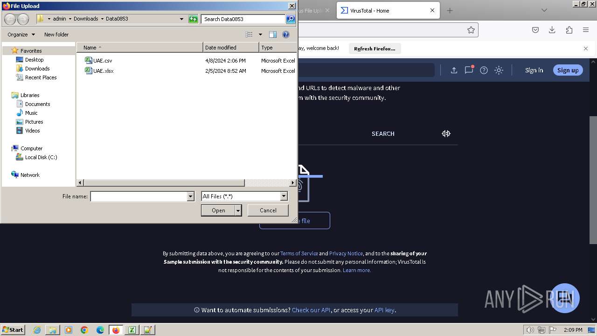Screen dimensions: 597x336
Task: Click VirusTotal upload icon
Action: [x=454, y=70]
